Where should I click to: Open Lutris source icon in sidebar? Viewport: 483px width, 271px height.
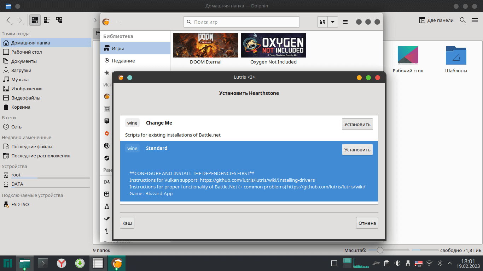(107, 96)
